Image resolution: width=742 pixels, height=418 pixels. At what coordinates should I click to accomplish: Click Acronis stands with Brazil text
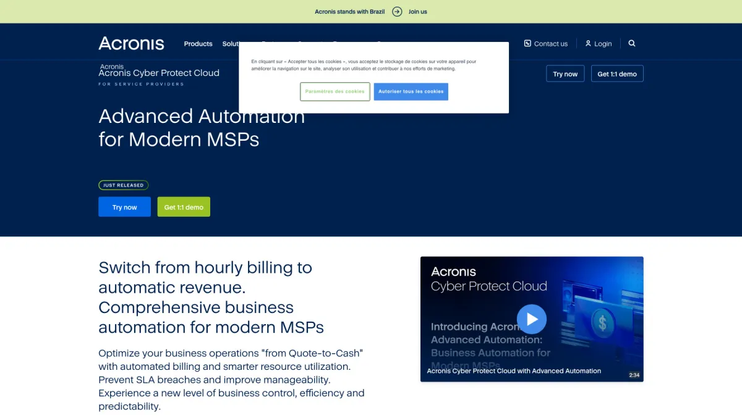pyautogui.click(x=349, y=12)
